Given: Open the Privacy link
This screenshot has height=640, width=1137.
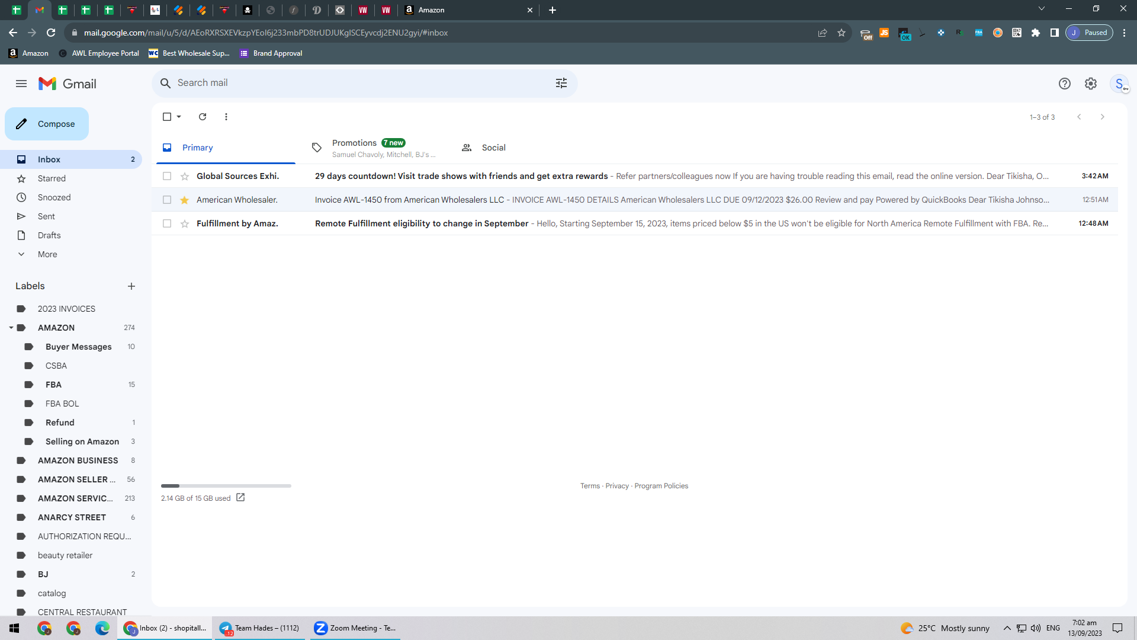Looking at the screenshot, I should [617, 486].
